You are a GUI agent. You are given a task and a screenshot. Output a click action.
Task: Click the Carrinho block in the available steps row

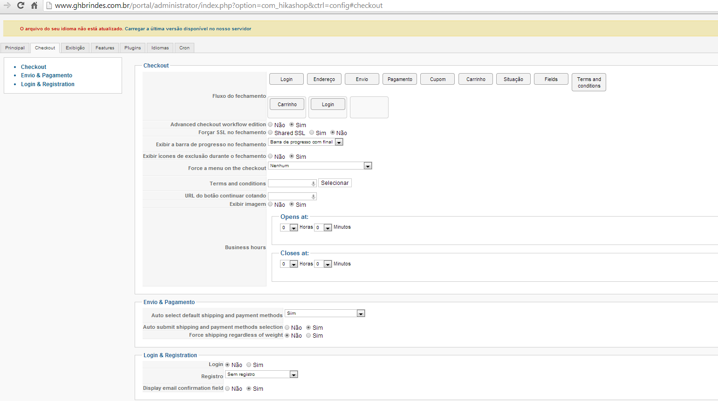[476, 79]
